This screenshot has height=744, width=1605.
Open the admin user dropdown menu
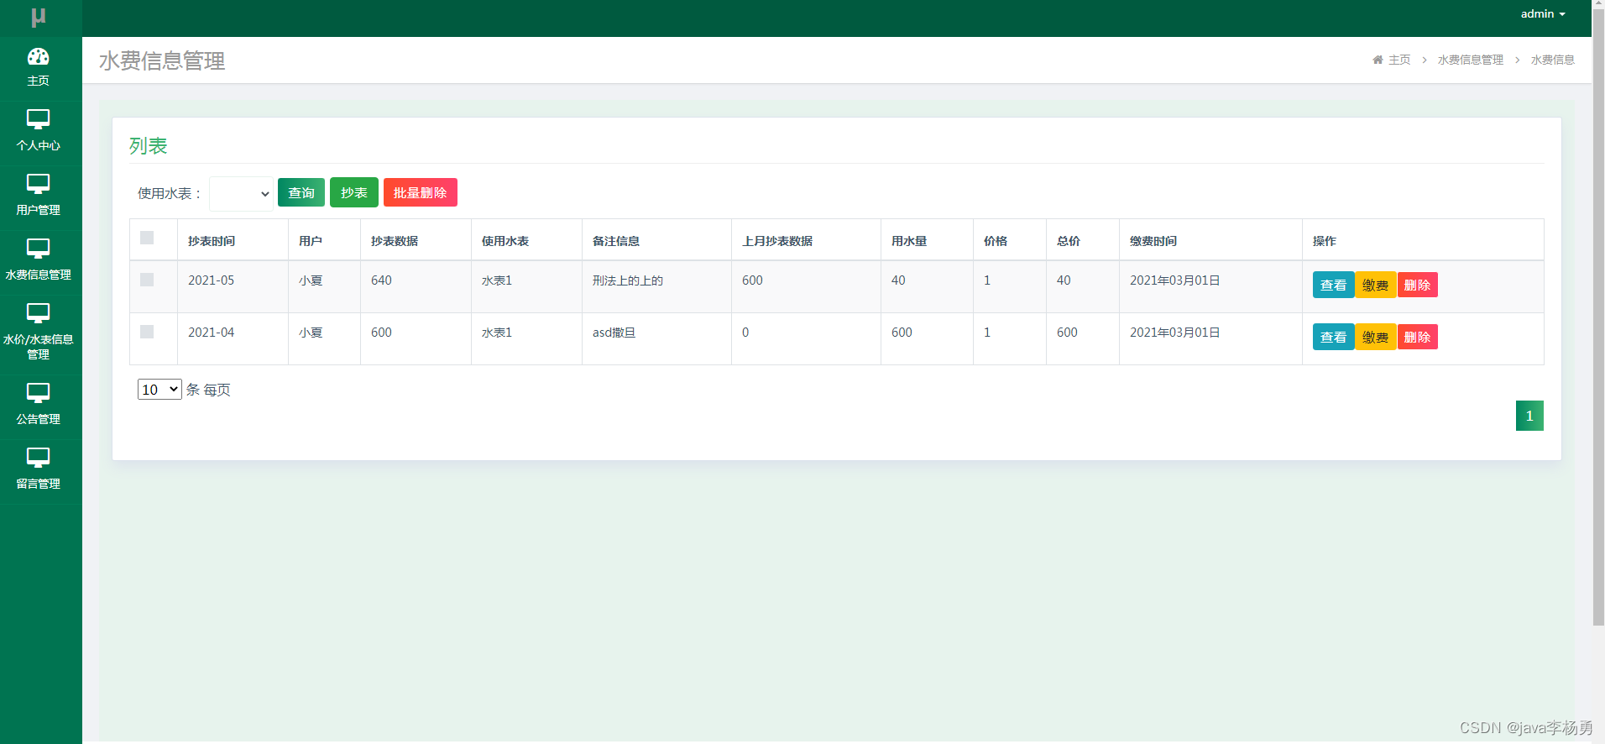coord(1543,14)
